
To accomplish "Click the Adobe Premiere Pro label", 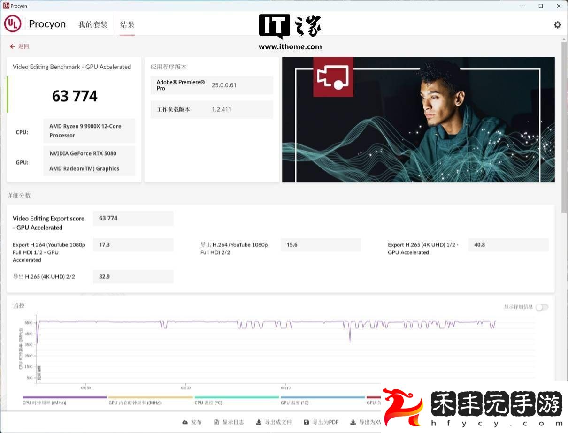I will click(181, 85).
